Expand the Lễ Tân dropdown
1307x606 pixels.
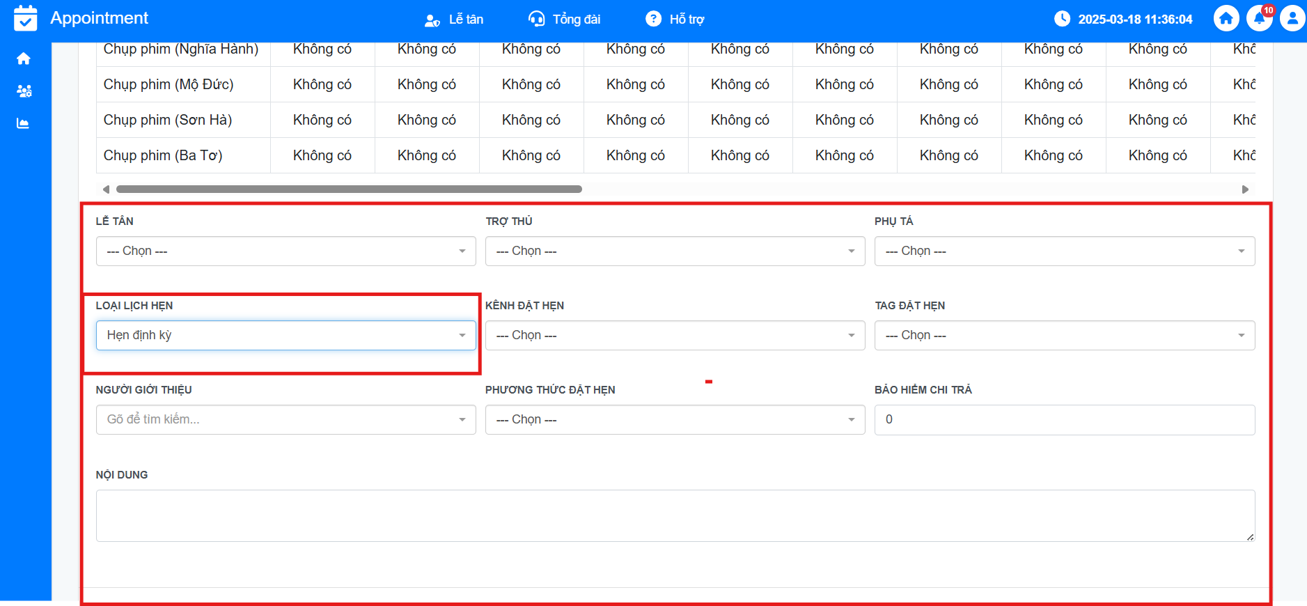coord(285,251)
